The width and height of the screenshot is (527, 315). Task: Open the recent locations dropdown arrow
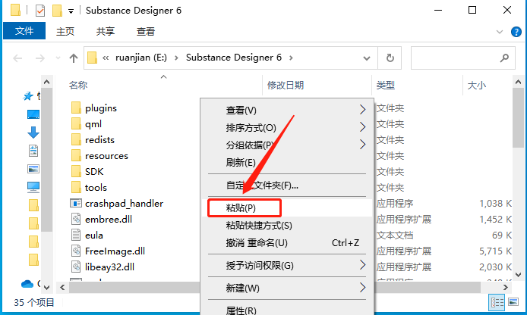pos(58,58)
